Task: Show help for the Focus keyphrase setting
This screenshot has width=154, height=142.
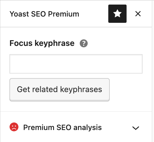Action: 84,43
